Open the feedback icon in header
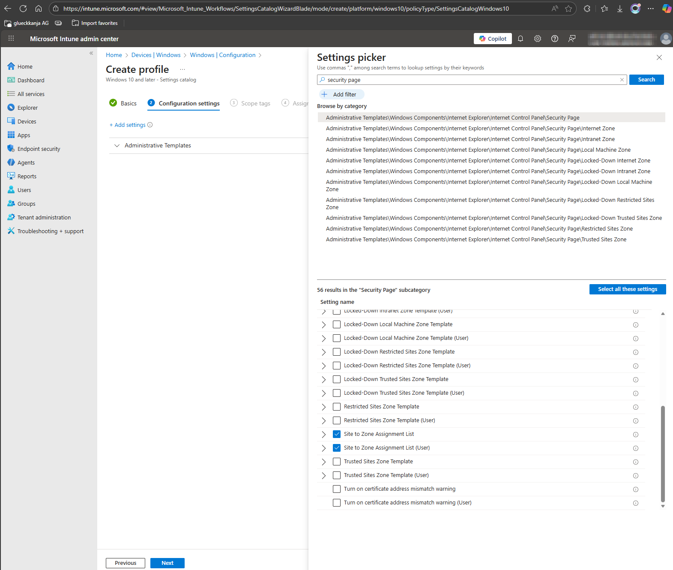Image resolution: width=673 pixels, height=570 pixels. point(572,39)
